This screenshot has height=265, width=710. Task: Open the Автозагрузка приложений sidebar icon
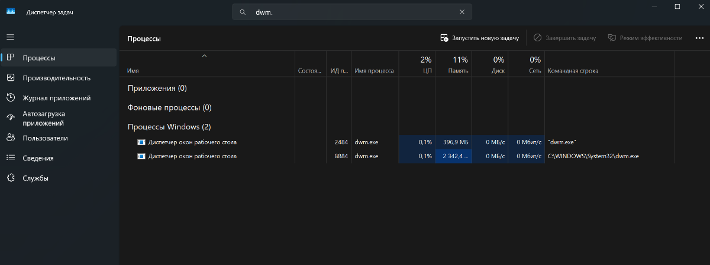click(10, 117)
